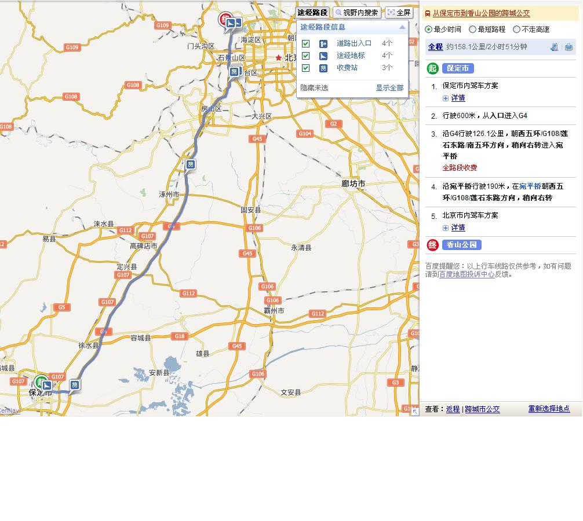Toggle the 途经地标 checkbox
Image resolution: width=583 pixels, height=521 pixels.
coord(305,56)
